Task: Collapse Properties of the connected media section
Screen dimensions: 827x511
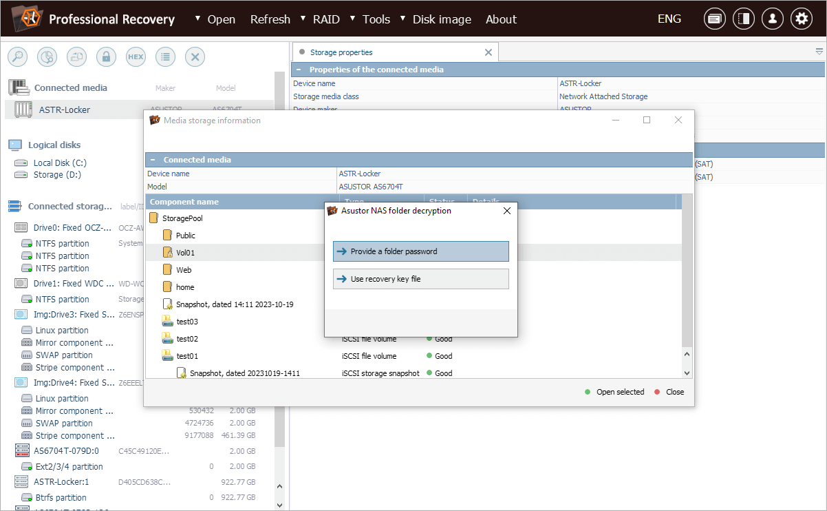Action: click(x=299, y=70)
